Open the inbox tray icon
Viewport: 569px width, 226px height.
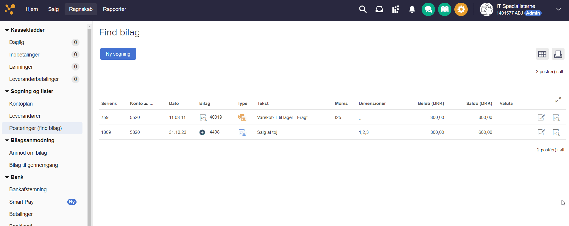point(379,9)
